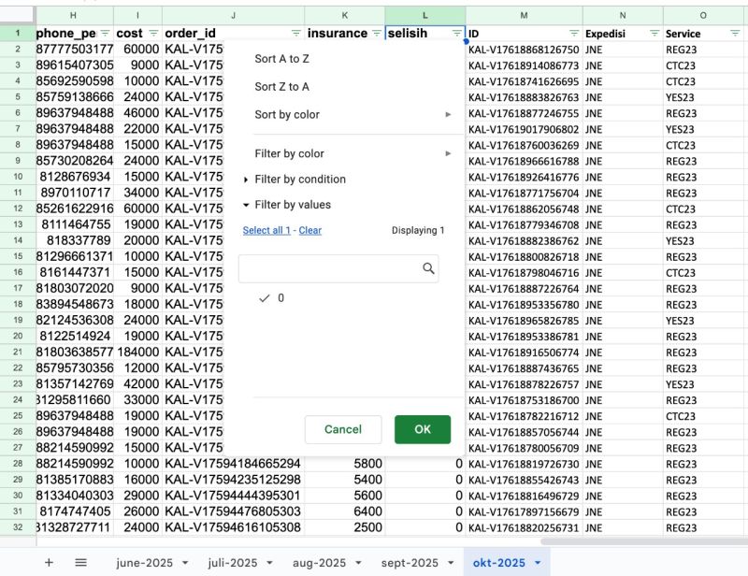
Task: Uncheck the value 0 in filter list
Action: pos(266,298)
